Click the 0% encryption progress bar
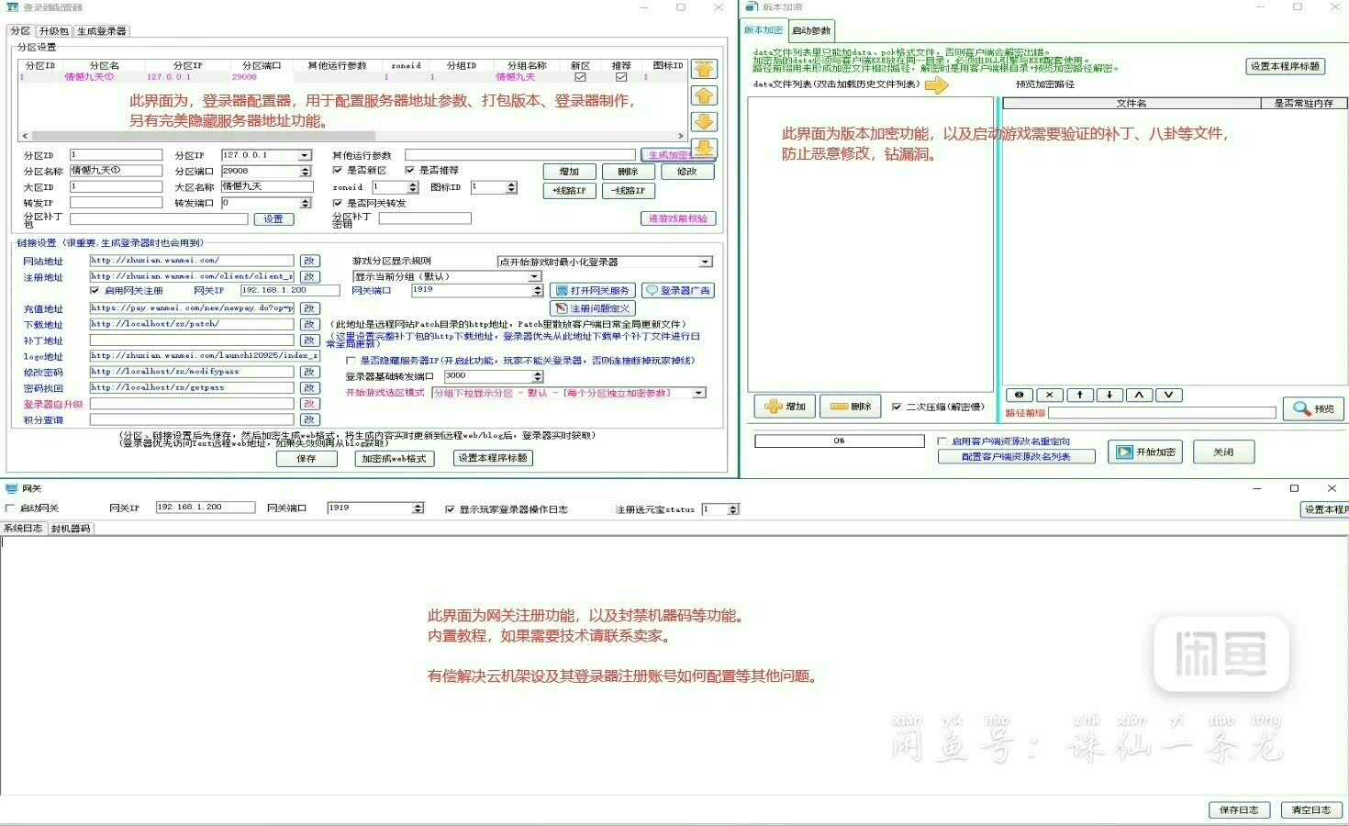The width and height of the screenshot is (1349, 826). 839,441
